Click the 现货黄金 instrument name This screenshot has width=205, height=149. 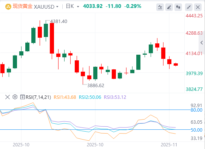[x=23, y=6]
